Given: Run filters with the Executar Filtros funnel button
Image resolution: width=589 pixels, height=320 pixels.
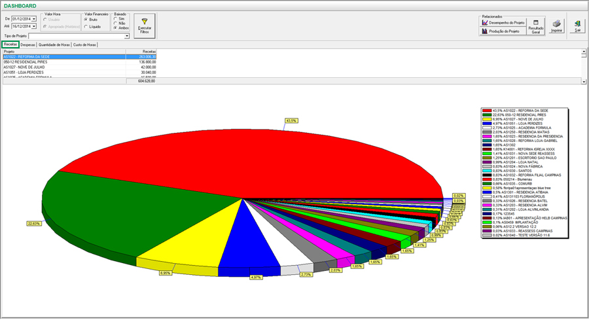Looking at the screenshot, I should click(x=145, y=24).
